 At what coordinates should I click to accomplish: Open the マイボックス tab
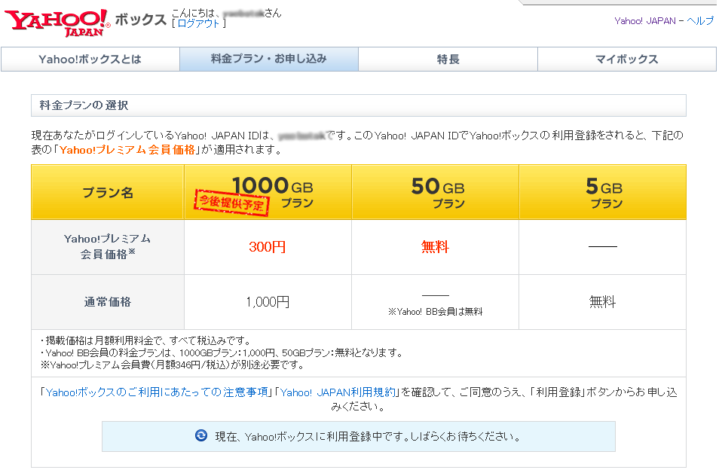tap(627, 59)
